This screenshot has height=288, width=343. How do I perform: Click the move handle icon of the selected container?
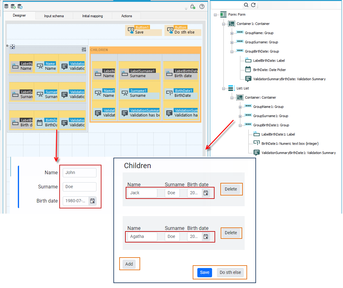tap(13, 47)
